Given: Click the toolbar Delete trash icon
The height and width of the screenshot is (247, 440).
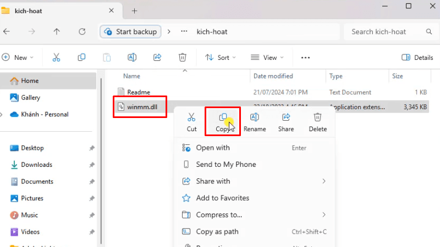Looking at the screenshot, I should coord(183,58).
